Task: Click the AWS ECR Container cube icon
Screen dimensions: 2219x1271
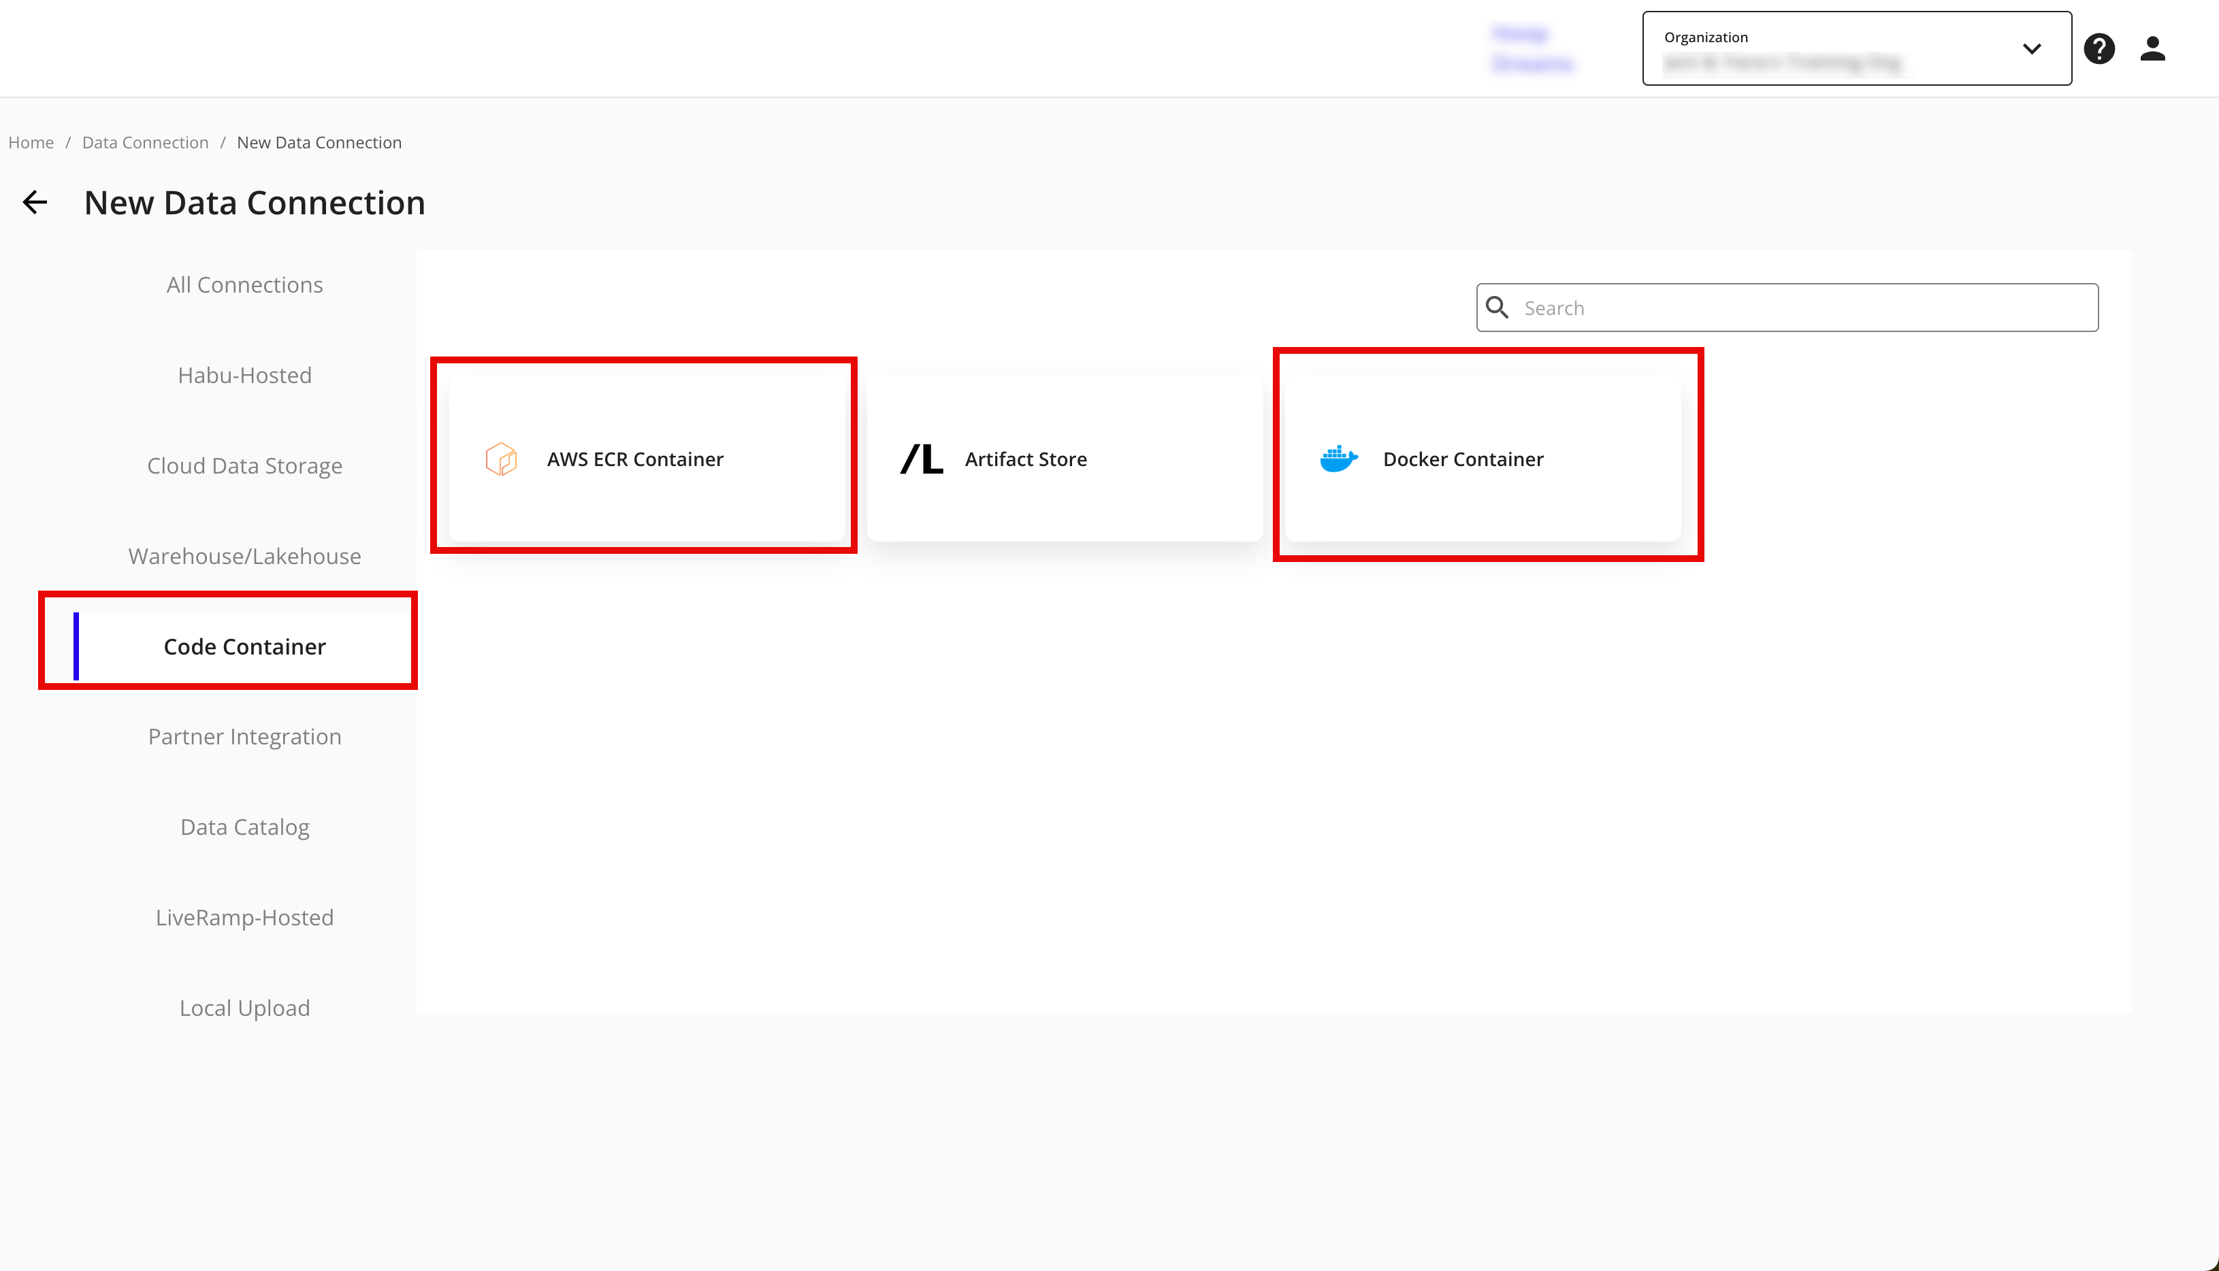Action: coord(501,459)
